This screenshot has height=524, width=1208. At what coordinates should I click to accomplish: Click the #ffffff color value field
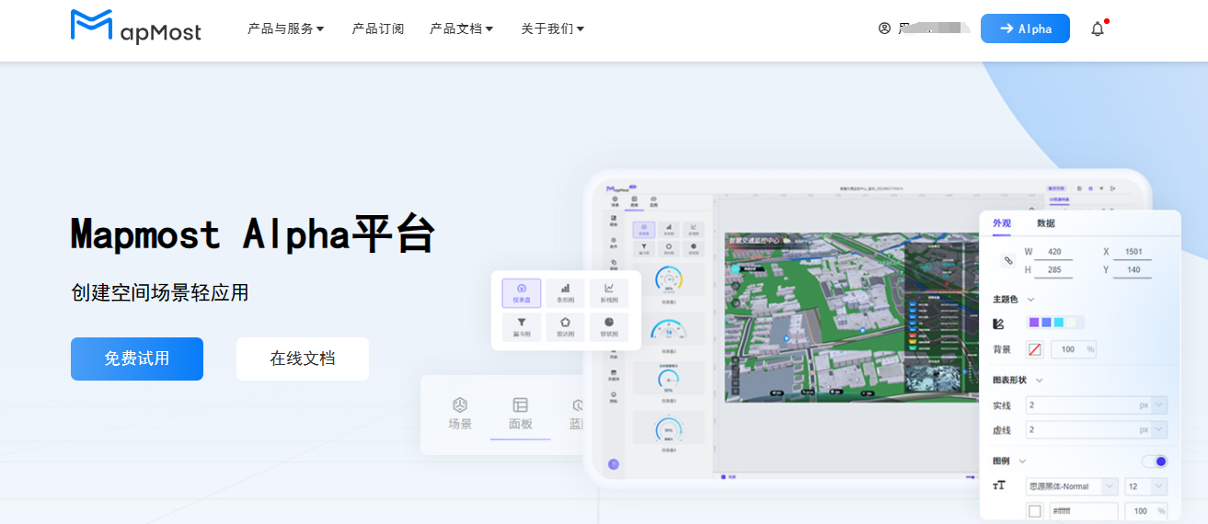pos(1083,511)
